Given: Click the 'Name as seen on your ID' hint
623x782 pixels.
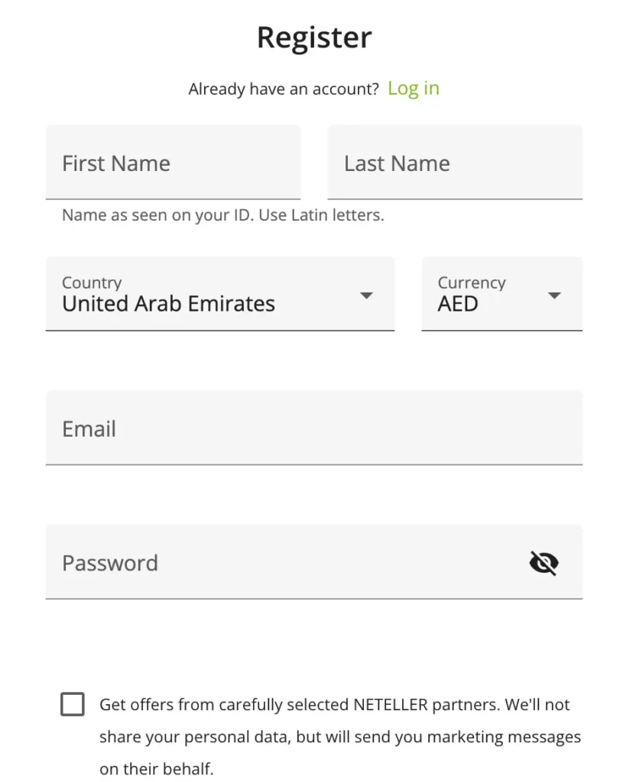Looking at the screenshot, I should click(x=157, y=215).
